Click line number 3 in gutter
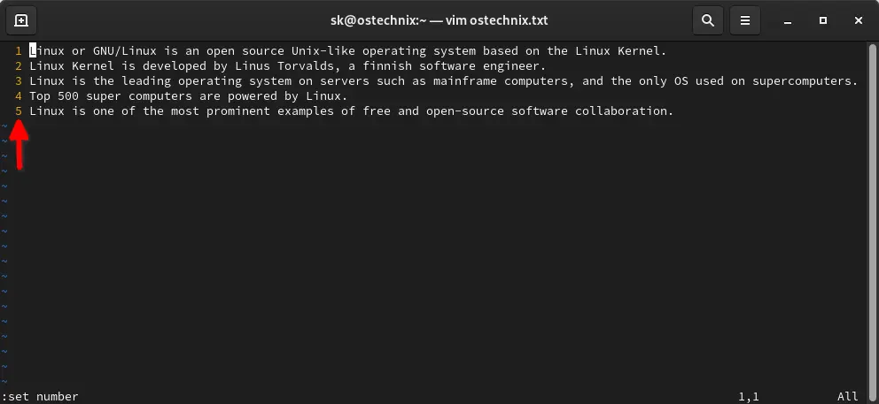 (x=18, y=81)
